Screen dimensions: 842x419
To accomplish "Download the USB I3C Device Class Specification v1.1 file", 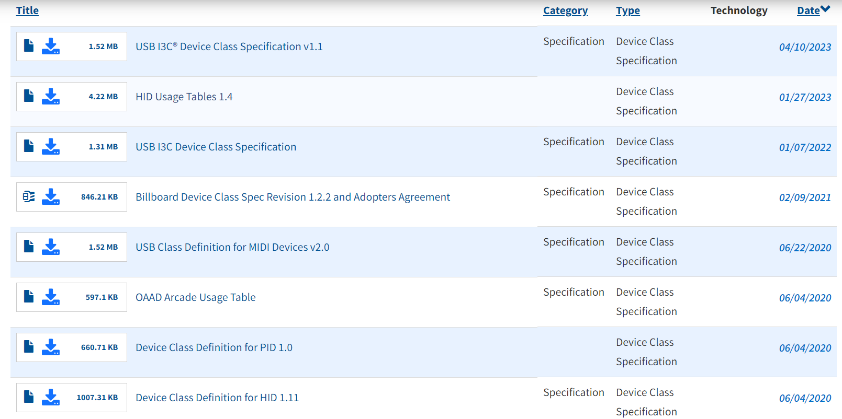I will [51, 46].
